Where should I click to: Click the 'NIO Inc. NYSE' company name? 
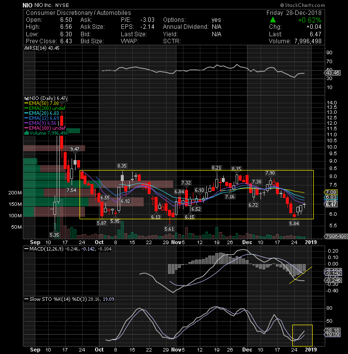(x=52, y=5)
